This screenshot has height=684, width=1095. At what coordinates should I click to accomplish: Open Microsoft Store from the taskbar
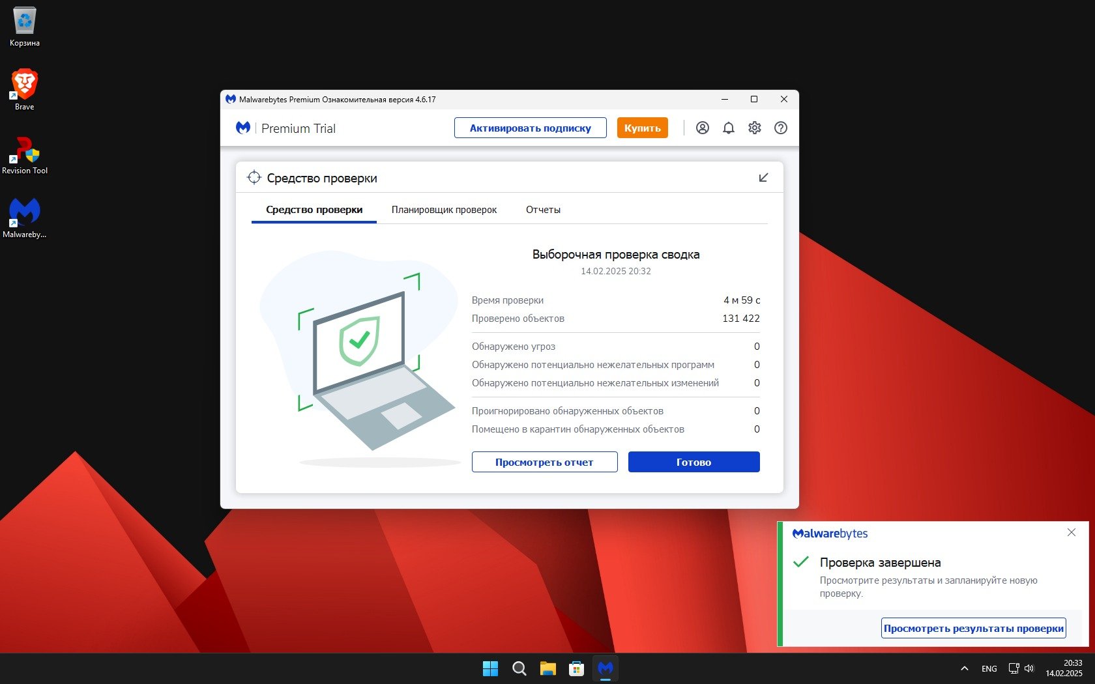pos(577,668)
